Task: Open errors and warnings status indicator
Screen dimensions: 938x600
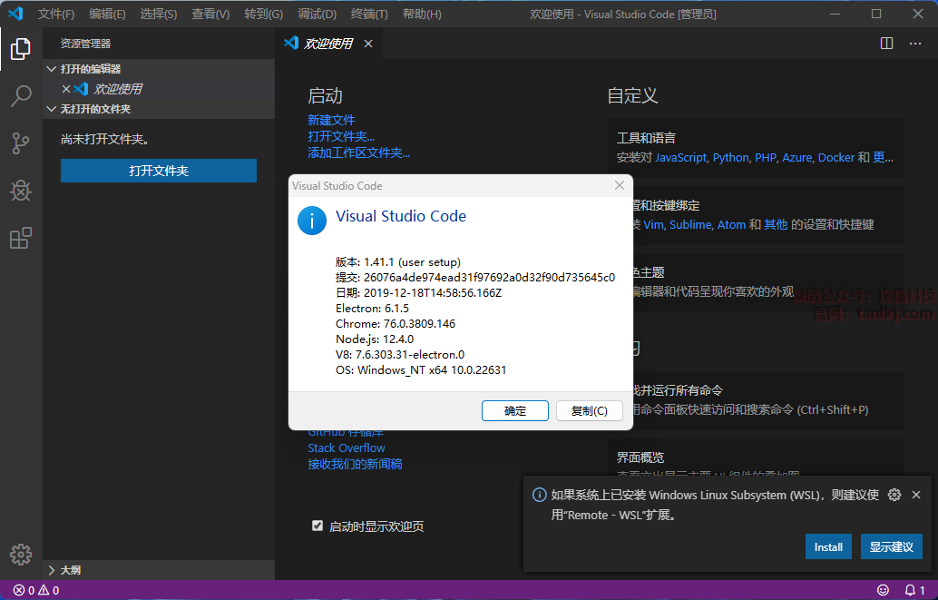Action: click(36, 590)
